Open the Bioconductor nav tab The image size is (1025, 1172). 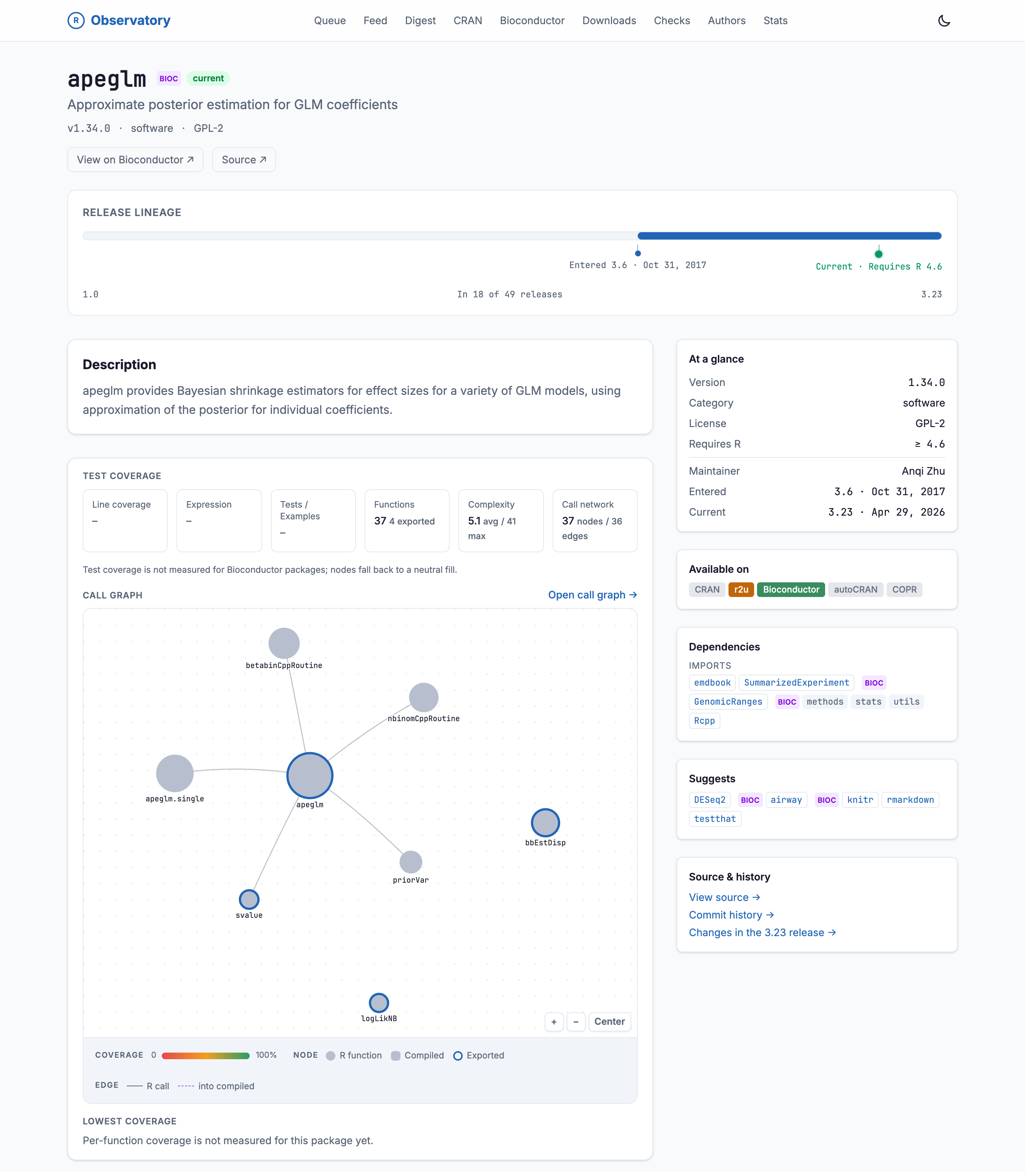532,21
